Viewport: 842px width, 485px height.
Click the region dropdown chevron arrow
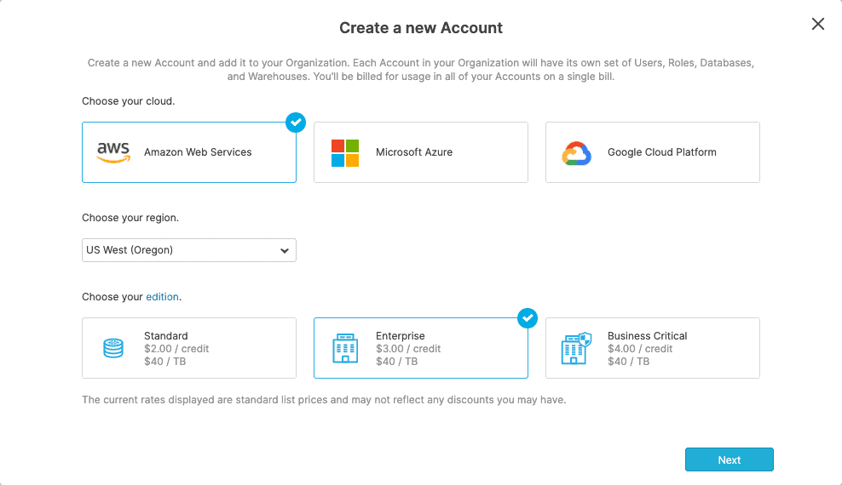pyautogui.click(x=285, y=250)
